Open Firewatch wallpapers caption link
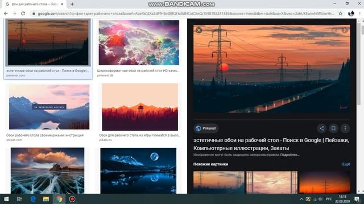Viewport: 364px width, 204px height. (140, 135)
